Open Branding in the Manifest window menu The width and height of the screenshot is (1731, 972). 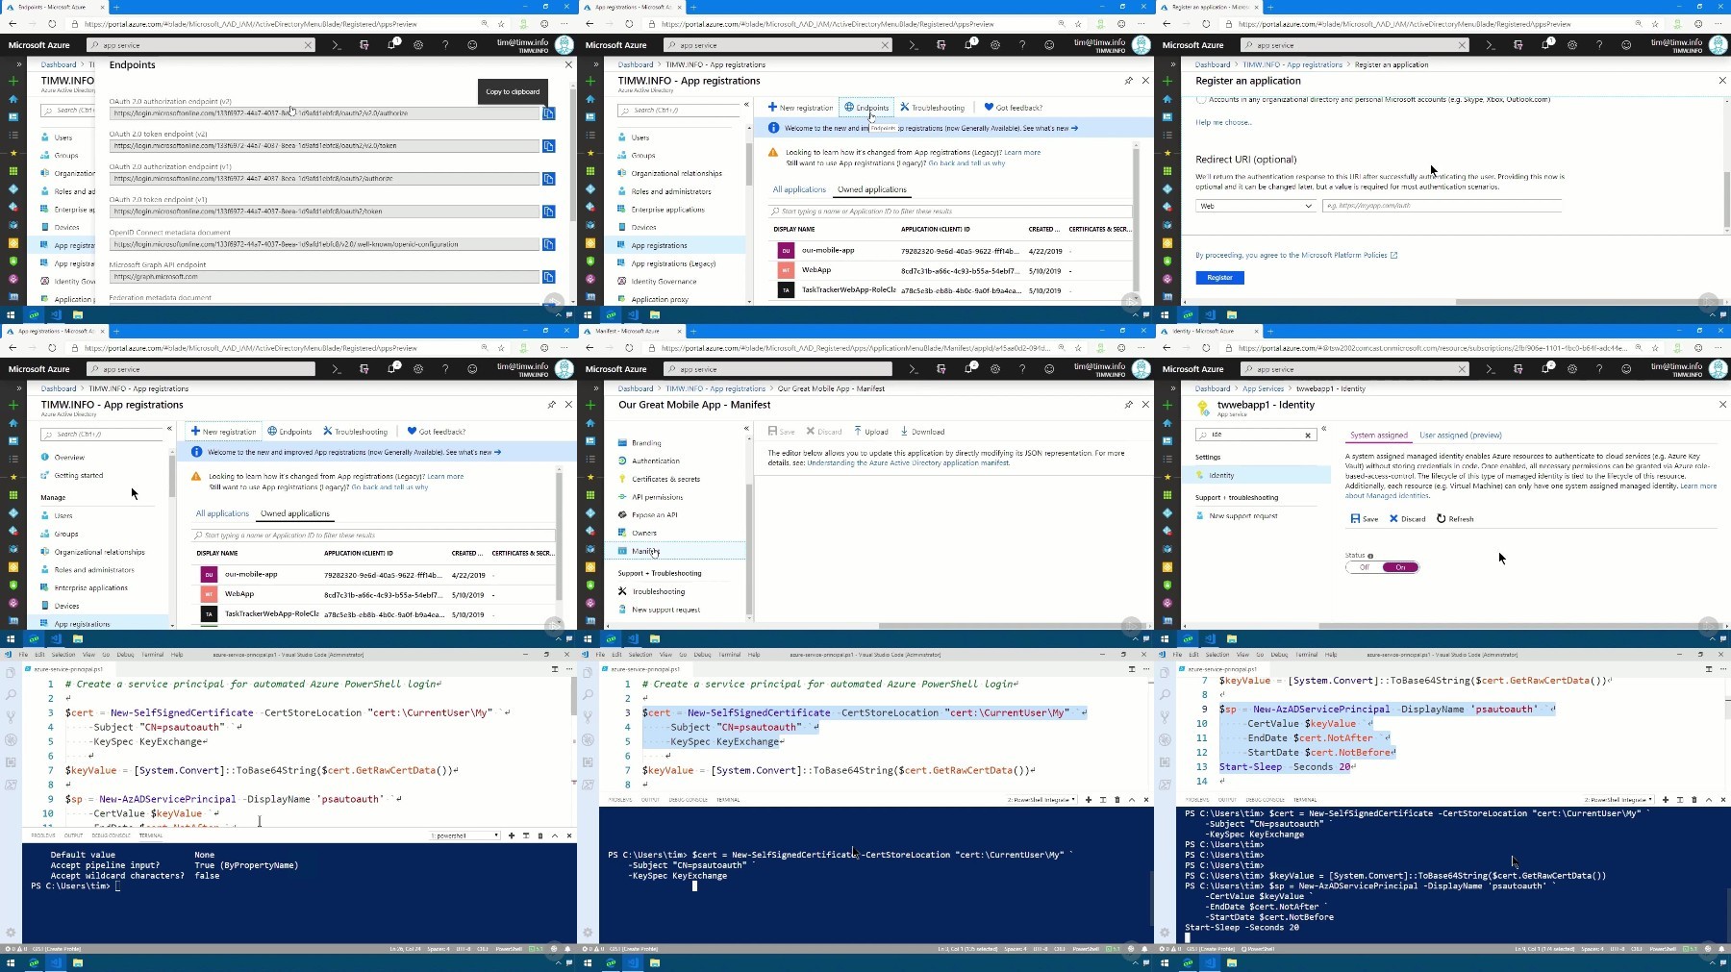(645, 443)
